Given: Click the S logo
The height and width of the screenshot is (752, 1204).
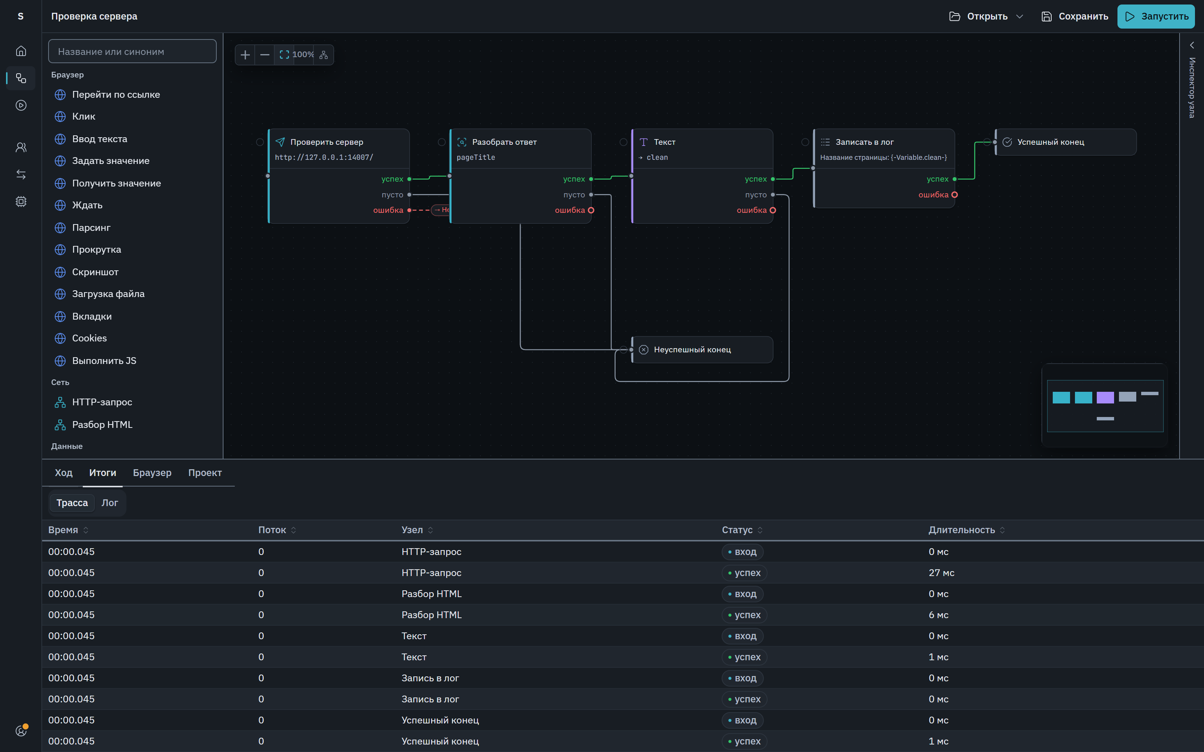Looking at the screenshot, I should point(21,17).
